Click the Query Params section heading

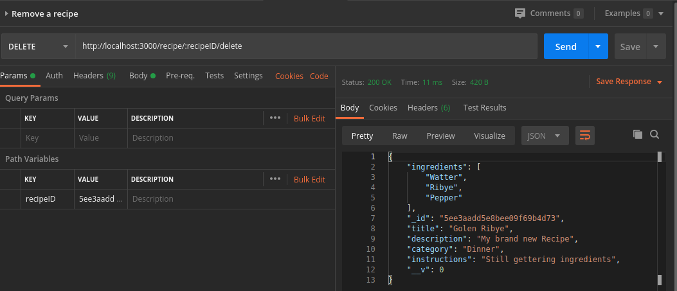point(32,98)
